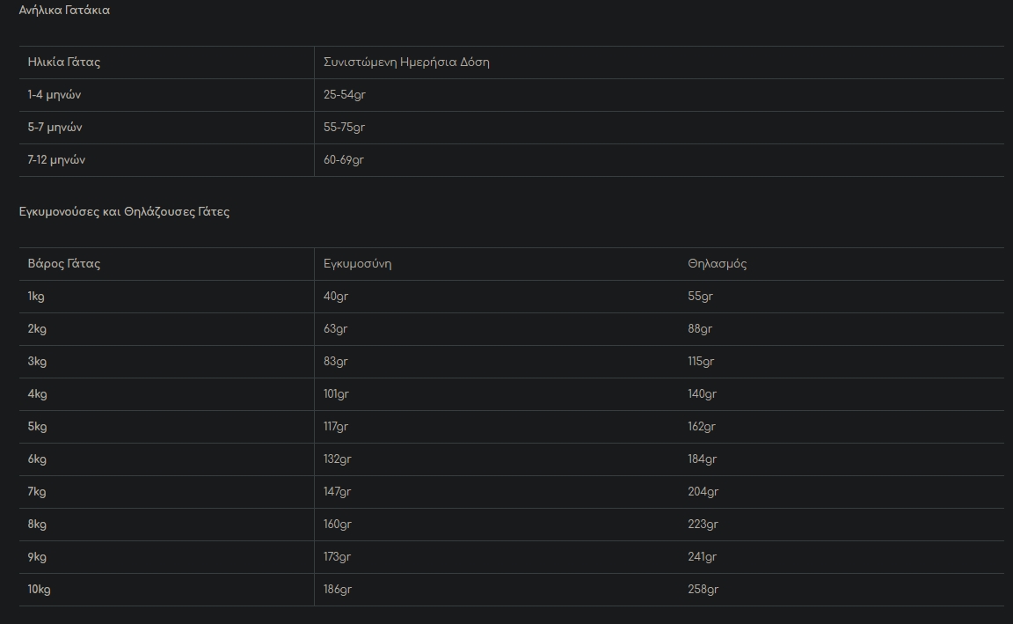Click the '241gr' lactation dose cell

[703, 557]
